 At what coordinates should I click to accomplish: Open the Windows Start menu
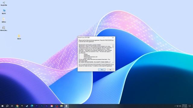pyautogui.click(x=2, y=106)
